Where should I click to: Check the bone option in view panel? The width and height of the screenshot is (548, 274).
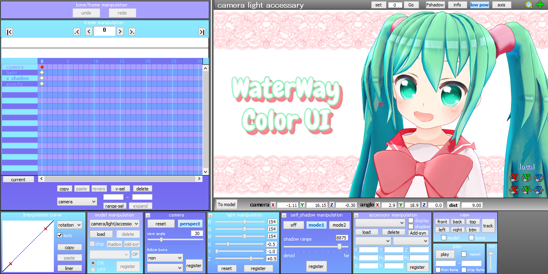(x=472, y=238)
